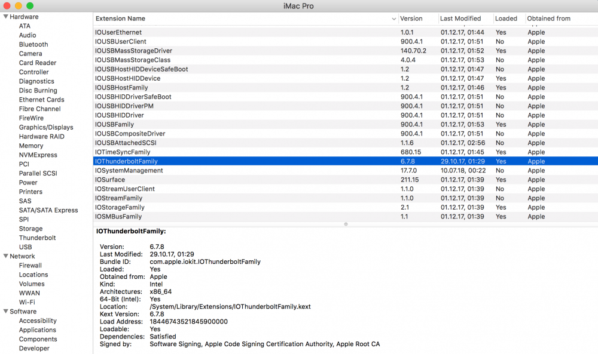The width and height of the screenshot is (598, 354).
Task: Open Ethernet Cards in the sidebar
Action: point(42,100)
